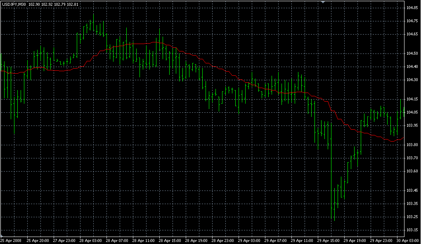
Task: Click the 25 Apr 2008 date label
Action: tap(11, 240)
